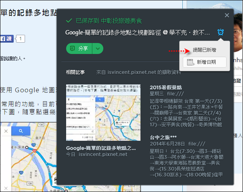
Task: Click the 提醒已新增 reminder added text
Action: tap(204, 50)
